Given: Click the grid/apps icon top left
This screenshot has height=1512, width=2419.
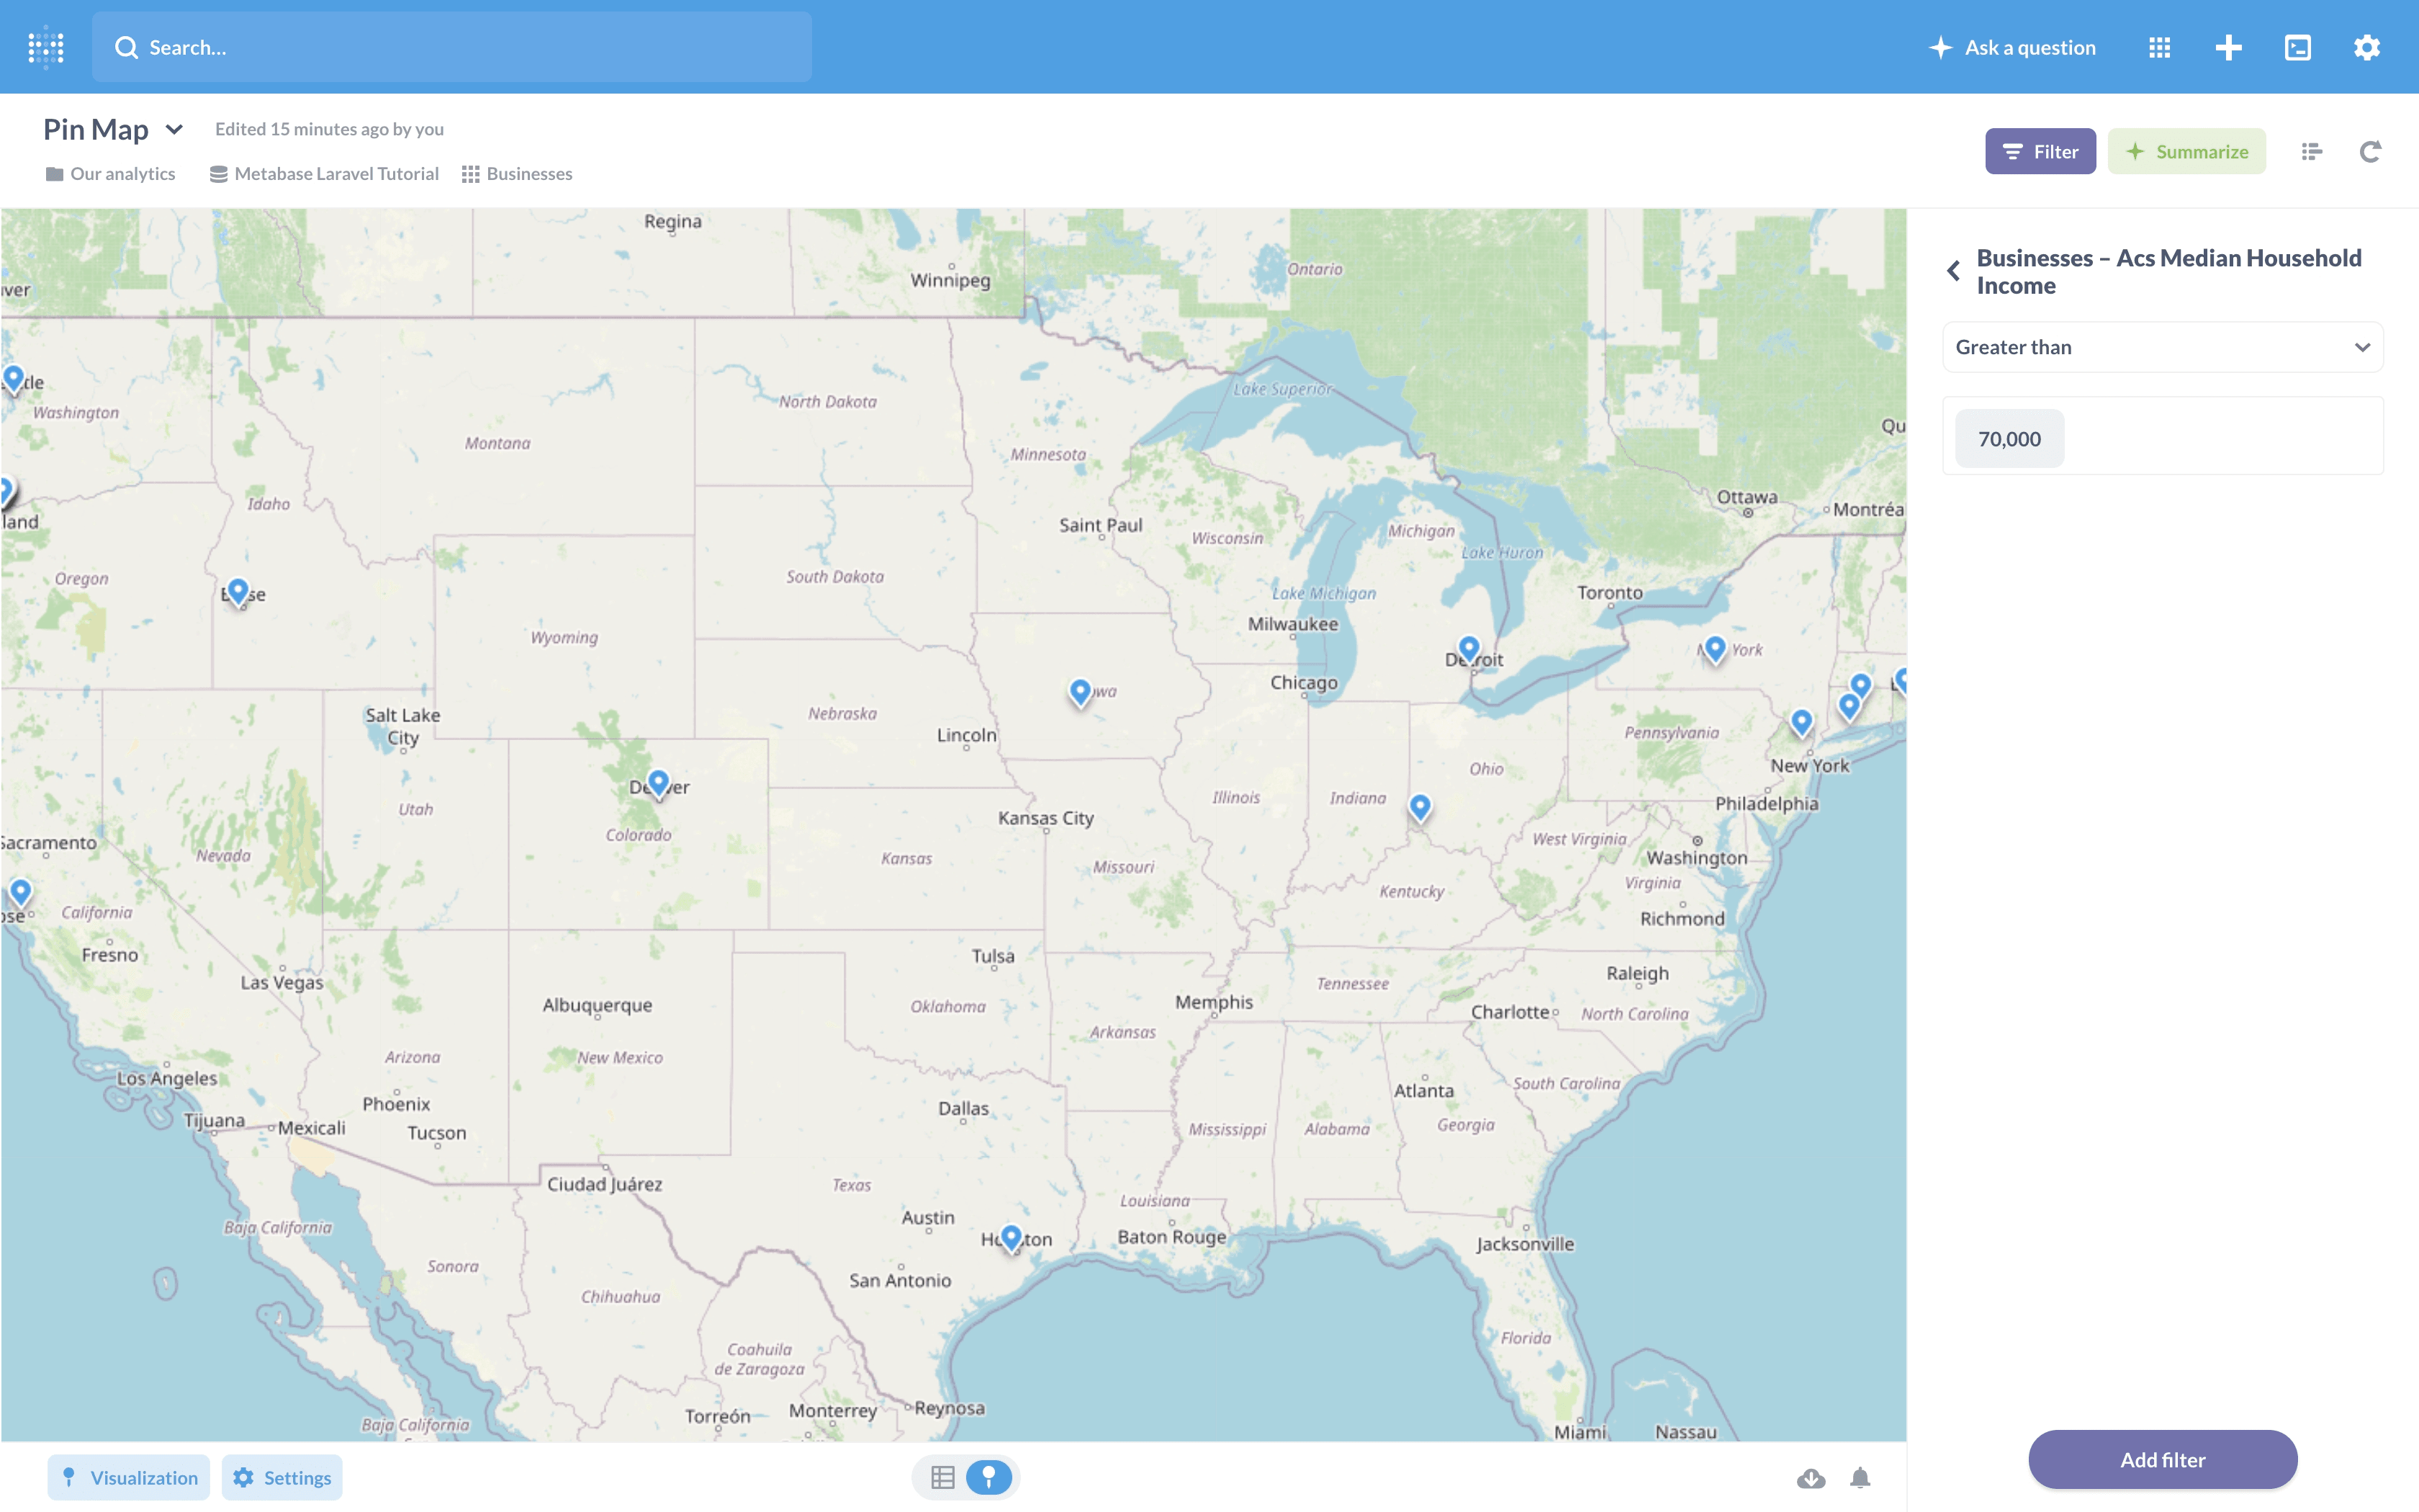Looking at the screenshot, I should coord(47,47).
